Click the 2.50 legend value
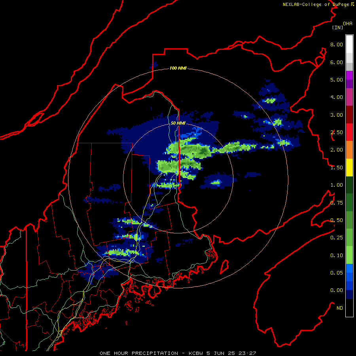 337,133
